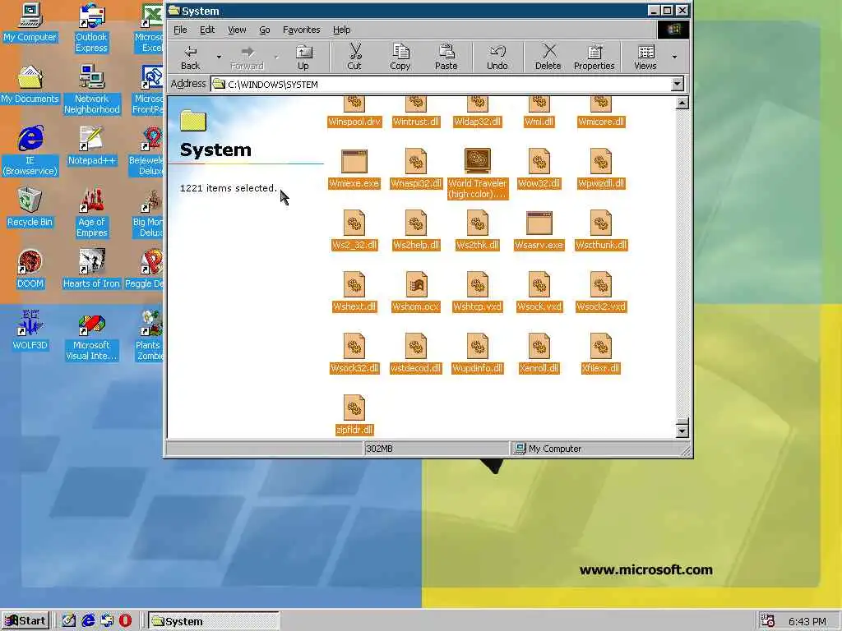Select the Wsock2.vxd file
842x631 pixels.
click(601, 292)
